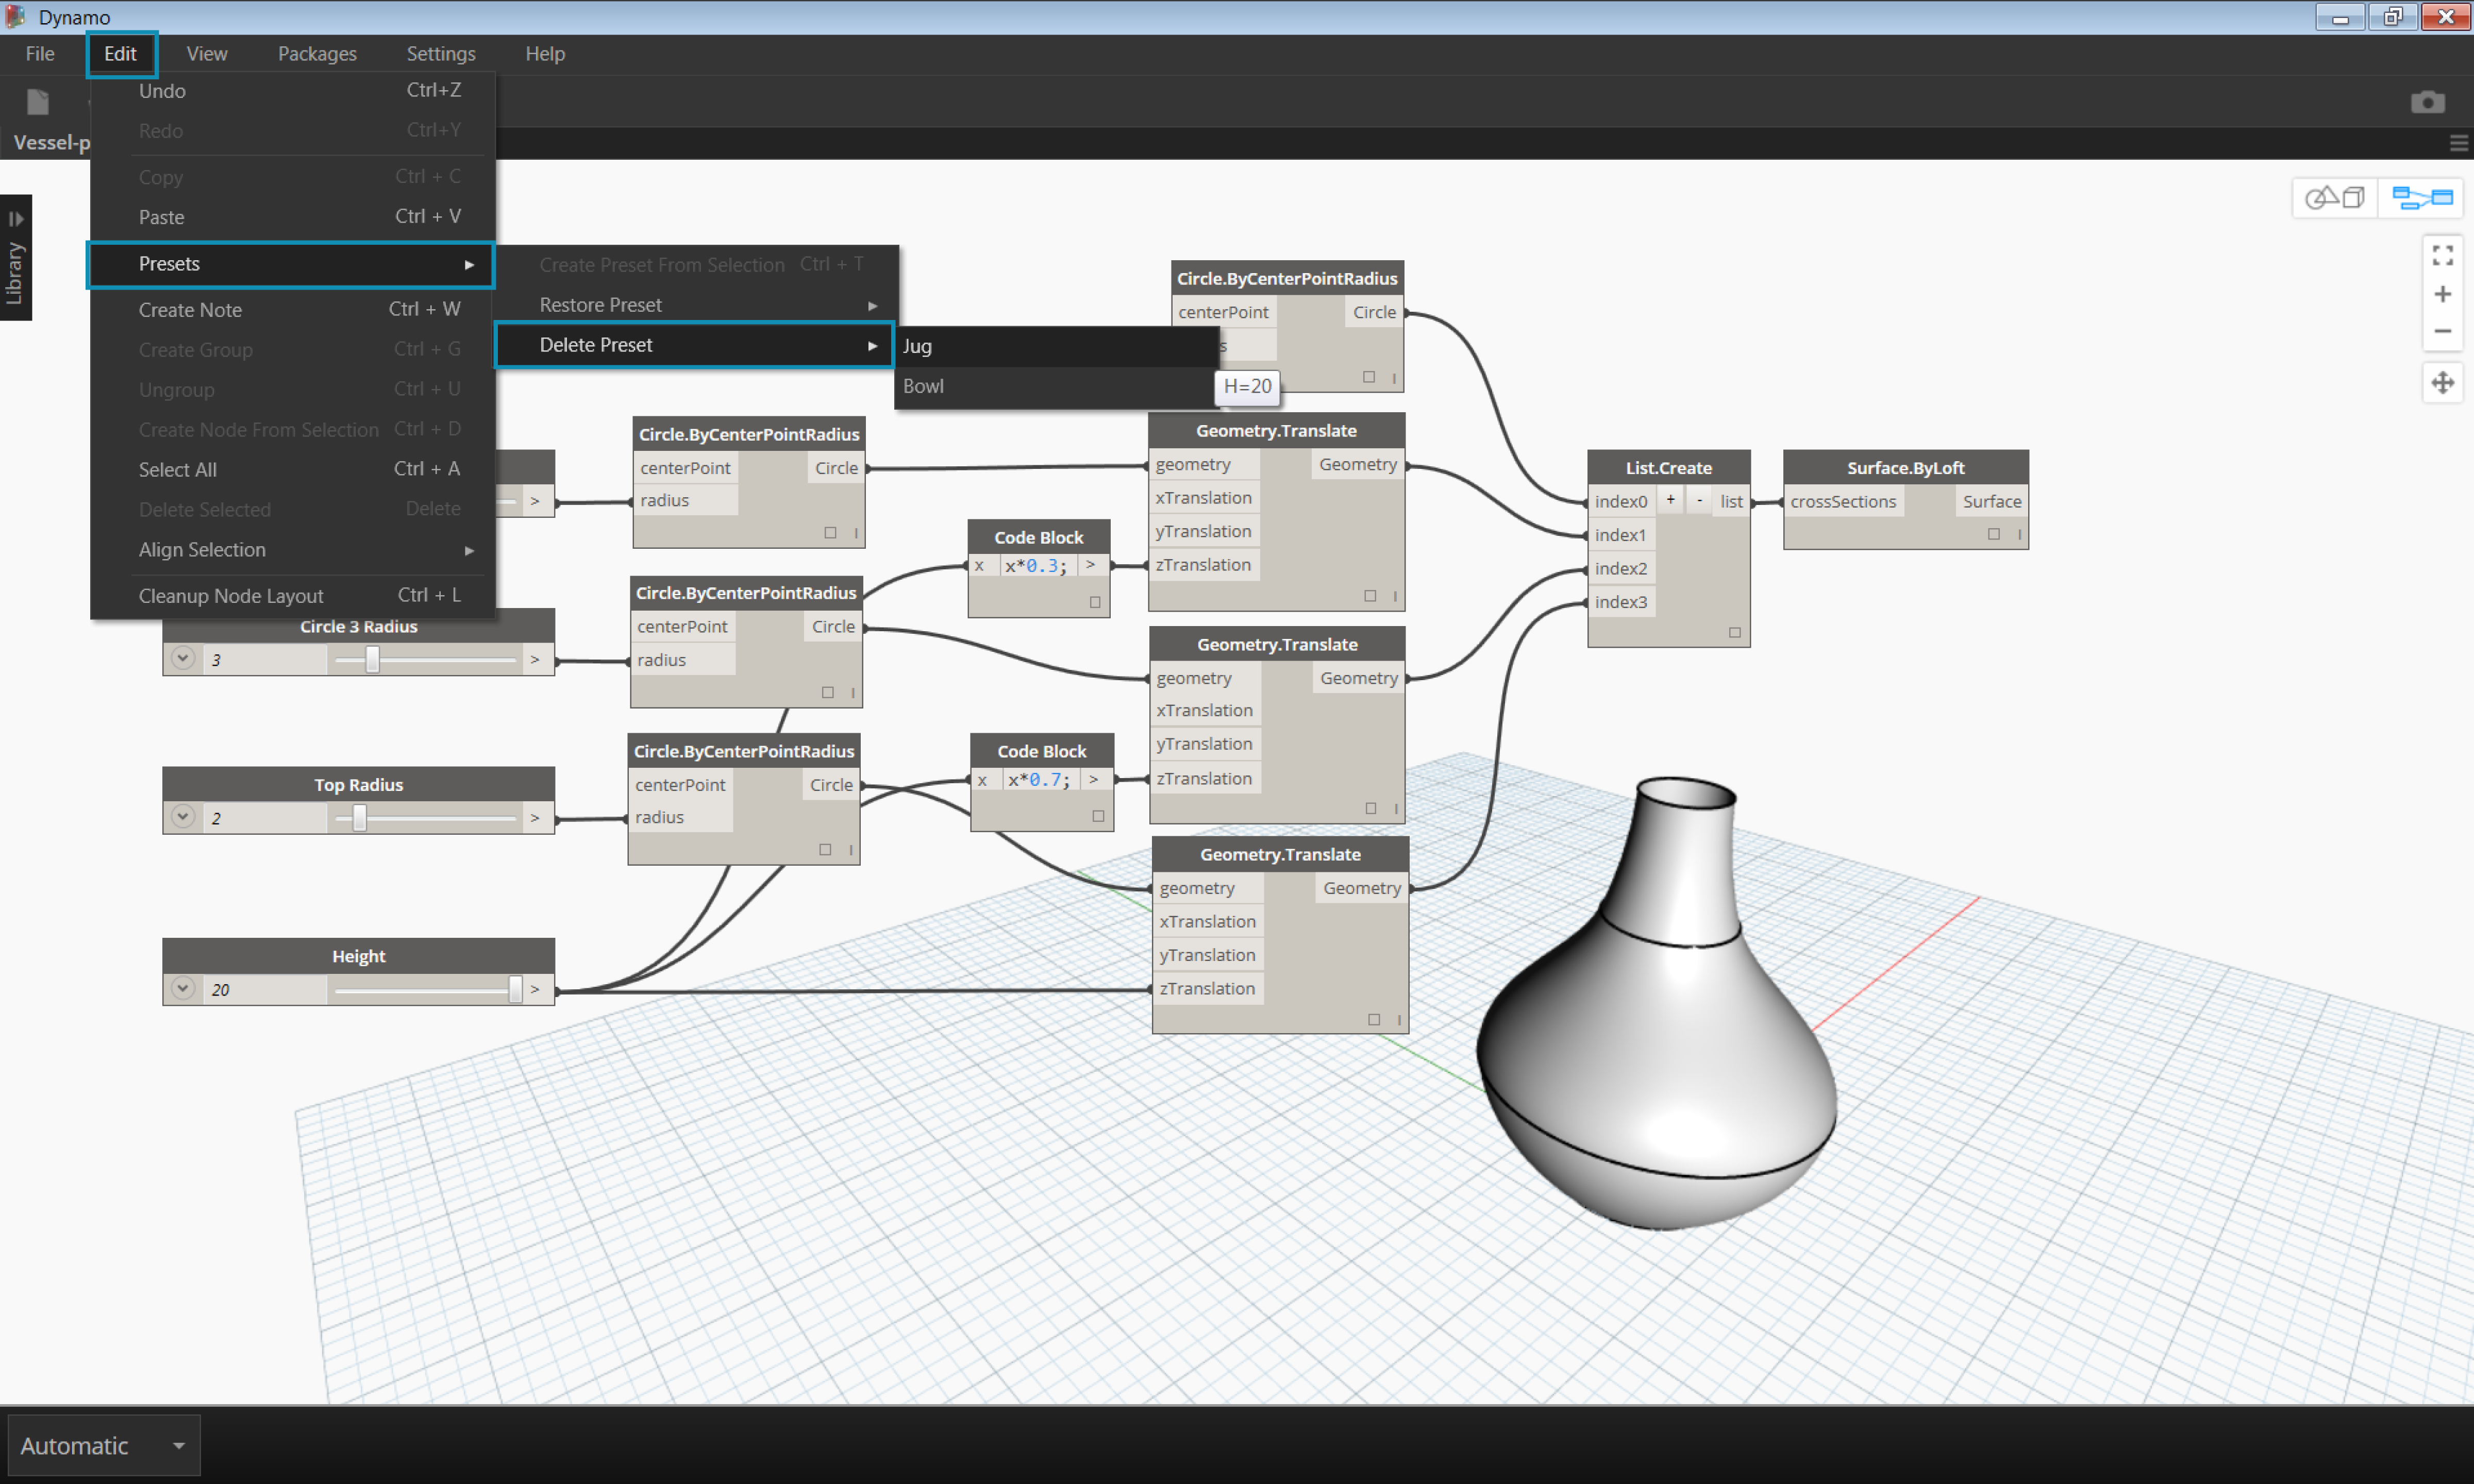Click Height slider output port arrow
The height and width of the screenshot is (1484, 2474).
(535, 989)
